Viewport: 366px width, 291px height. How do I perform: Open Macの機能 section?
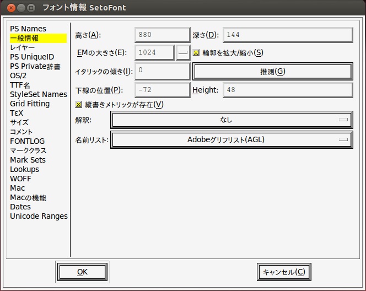click(x=28, y=198)
